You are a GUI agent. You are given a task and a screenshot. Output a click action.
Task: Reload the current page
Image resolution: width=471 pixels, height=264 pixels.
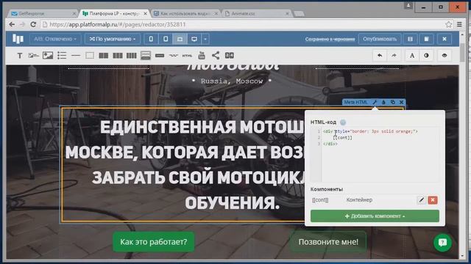[33, 24]
